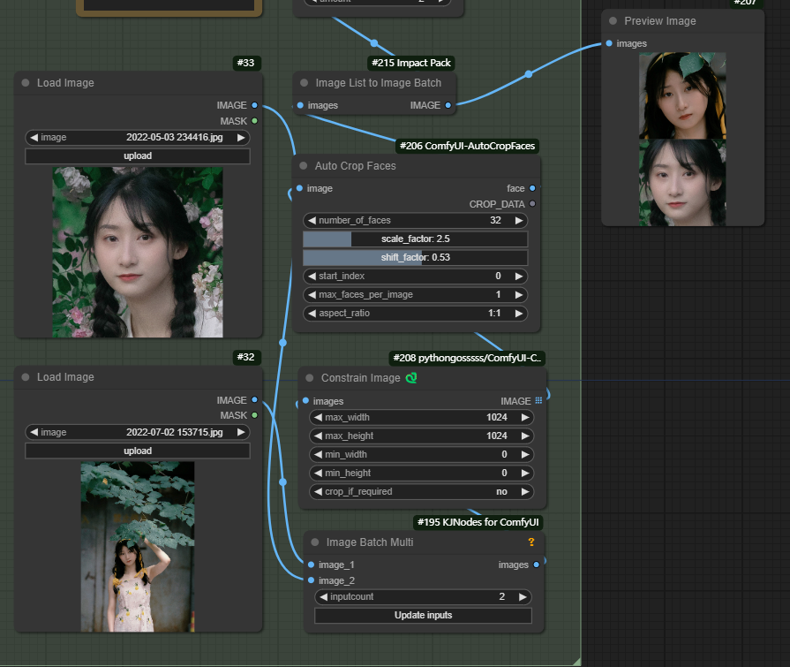Screen dimensions: 790x667
Task: Click the #206 ComfyUI-AutoCropFaces badge
Action: 467,146
